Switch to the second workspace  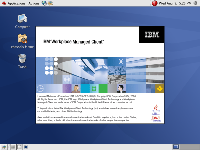point(183,147)
